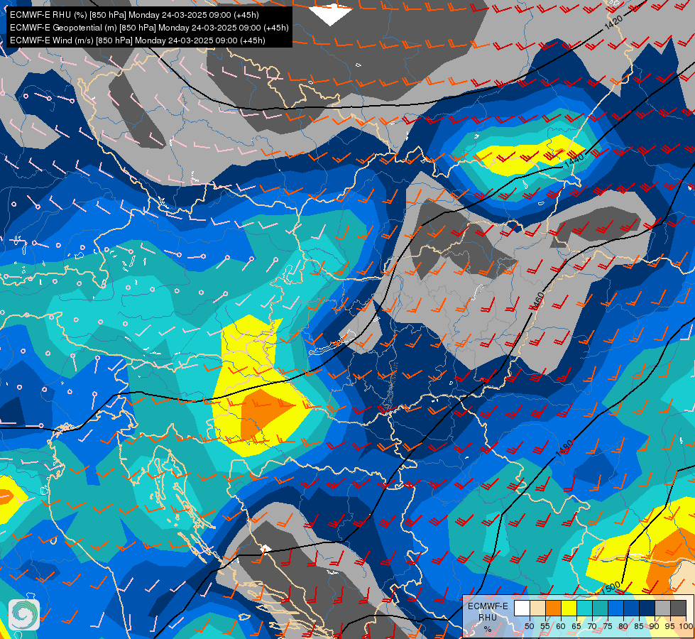Image resolution: width=695 pixels, height=639 pixels.
Task: Click the legend tick value 55
Action: (x=545, y=626)
